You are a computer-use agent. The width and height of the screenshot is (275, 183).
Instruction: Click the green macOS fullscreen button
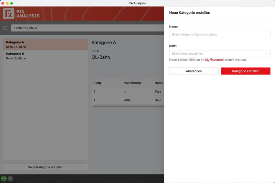pos(12,3)
